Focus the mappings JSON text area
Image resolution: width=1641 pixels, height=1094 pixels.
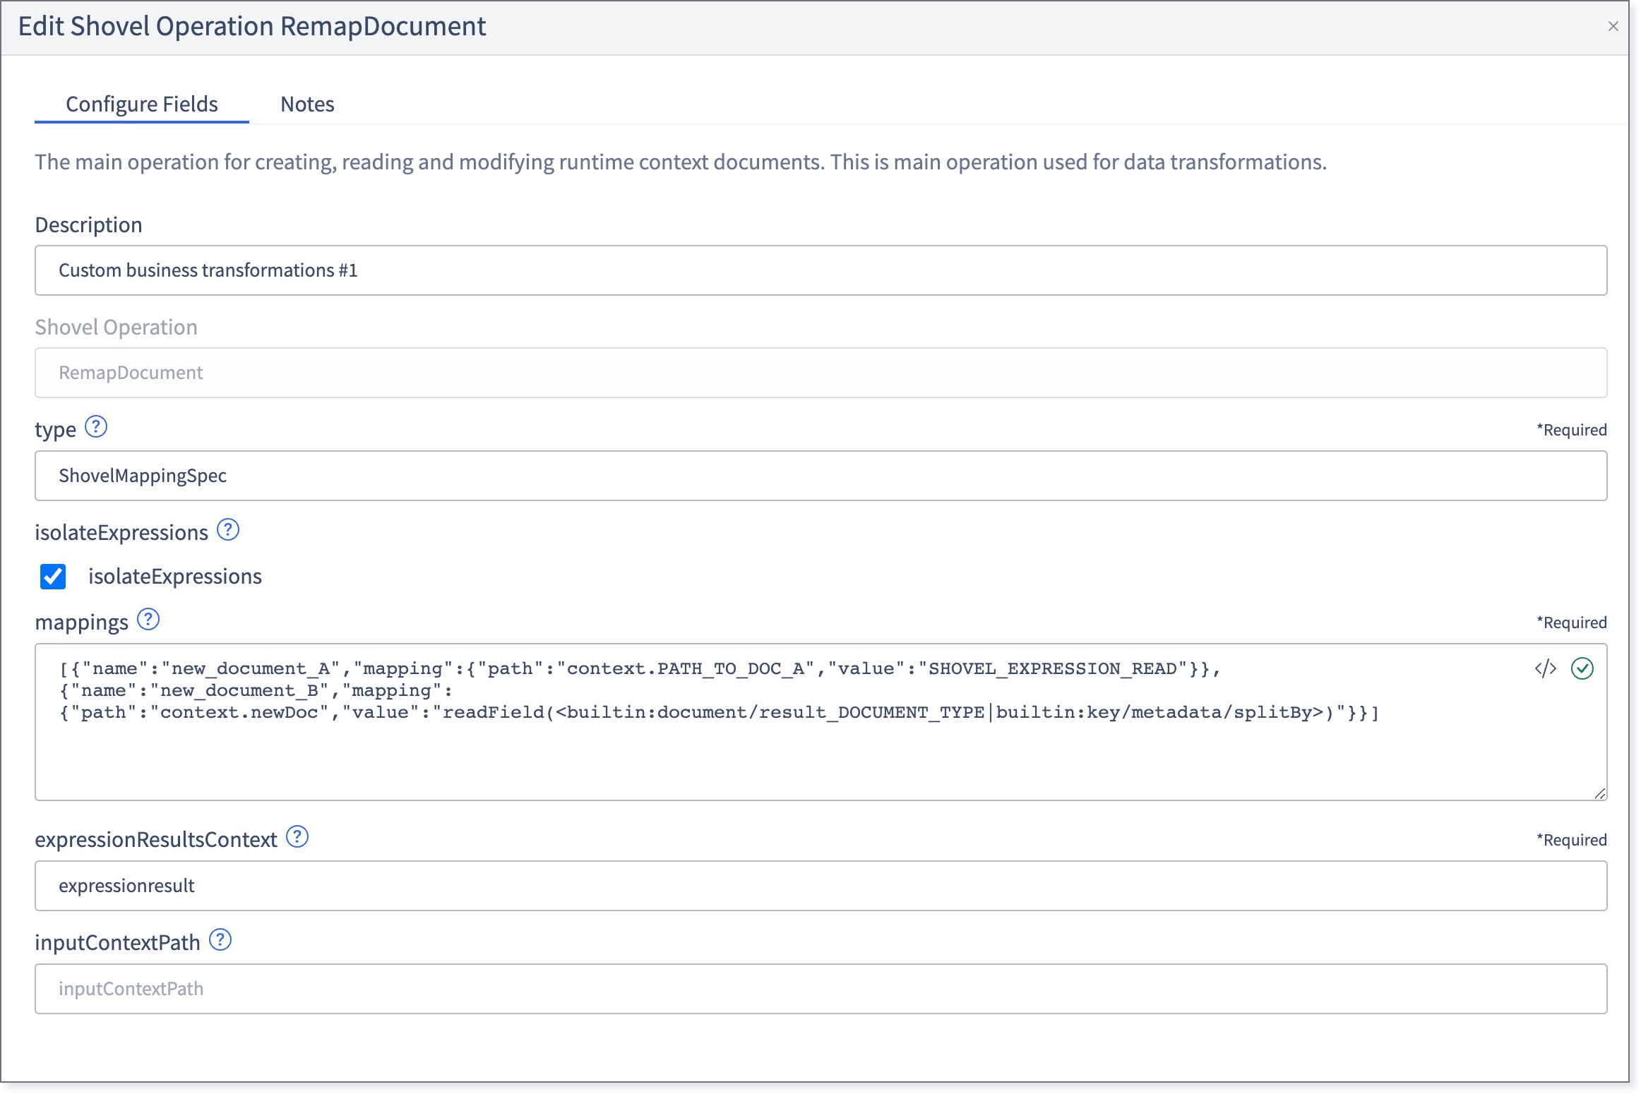pos(821,722)
